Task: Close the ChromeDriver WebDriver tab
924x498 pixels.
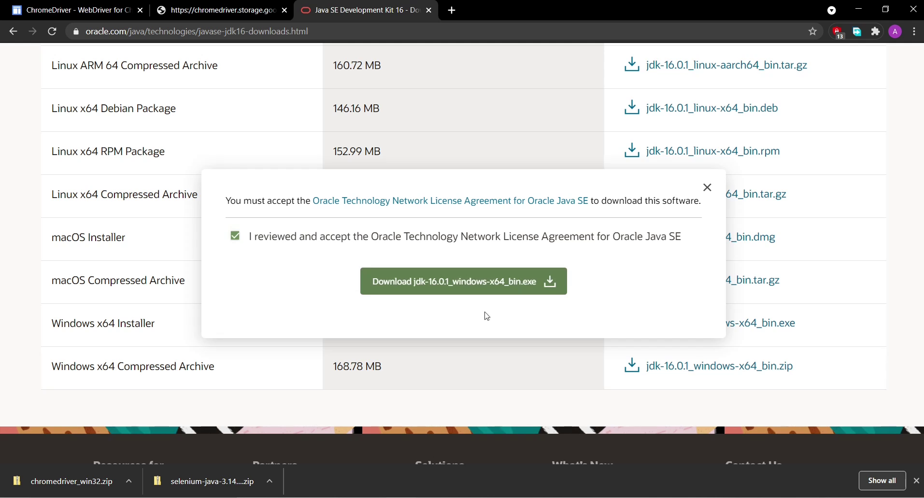Action: pos(140,10)
